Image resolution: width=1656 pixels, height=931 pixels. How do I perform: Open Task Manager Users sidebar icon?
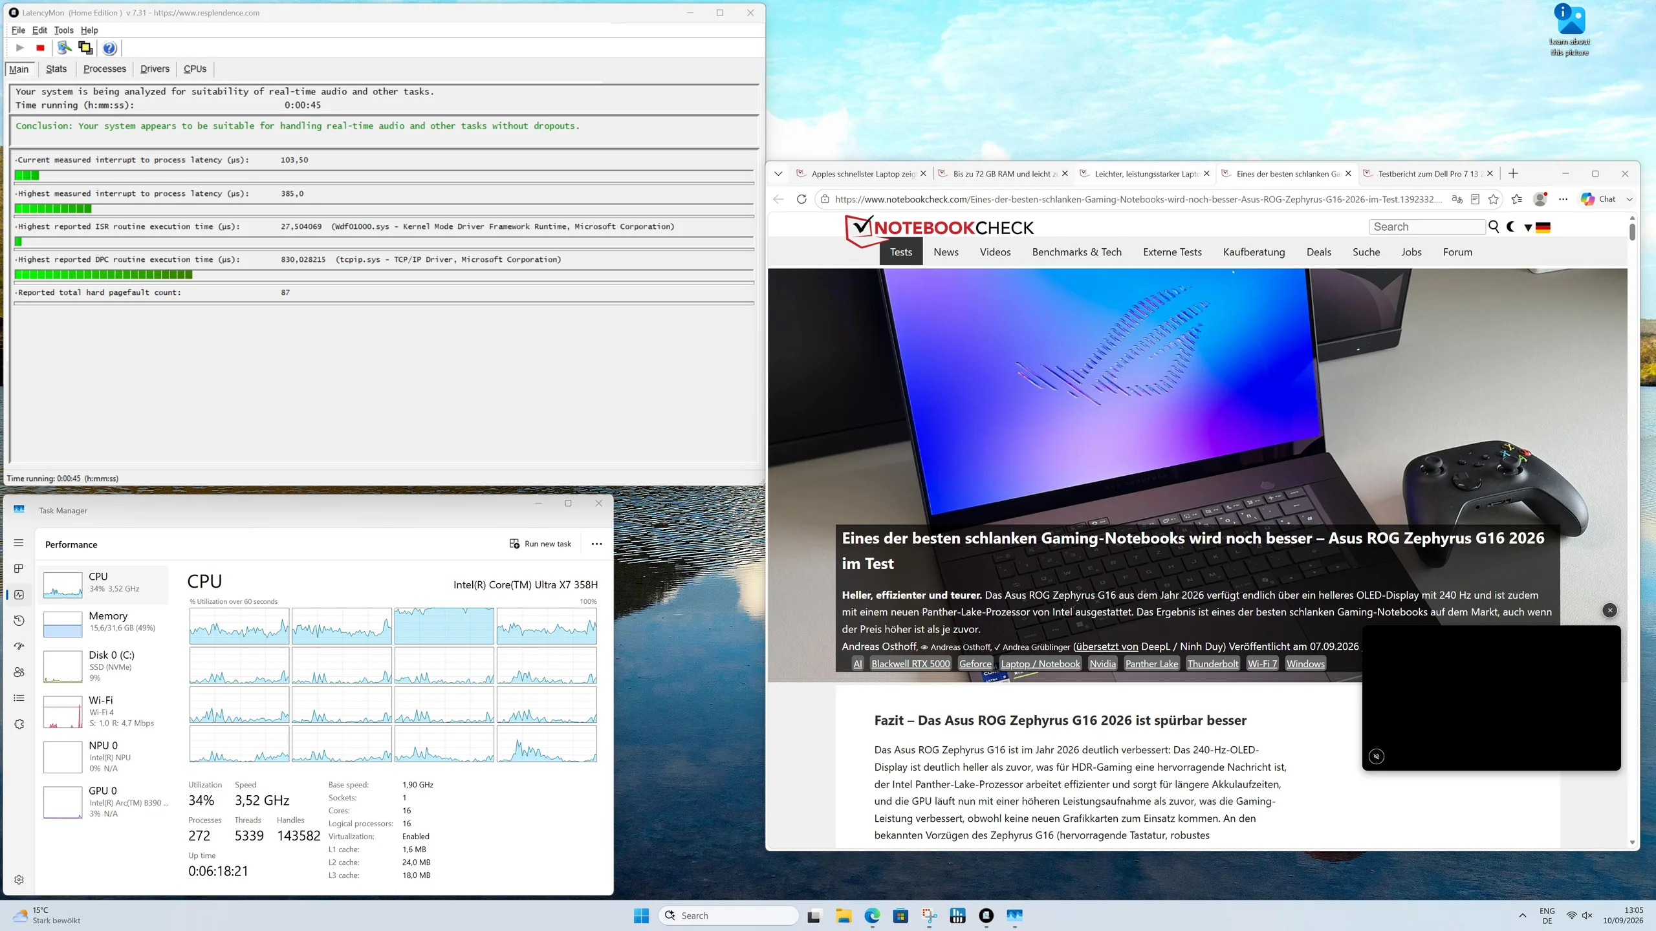point(19,672)
